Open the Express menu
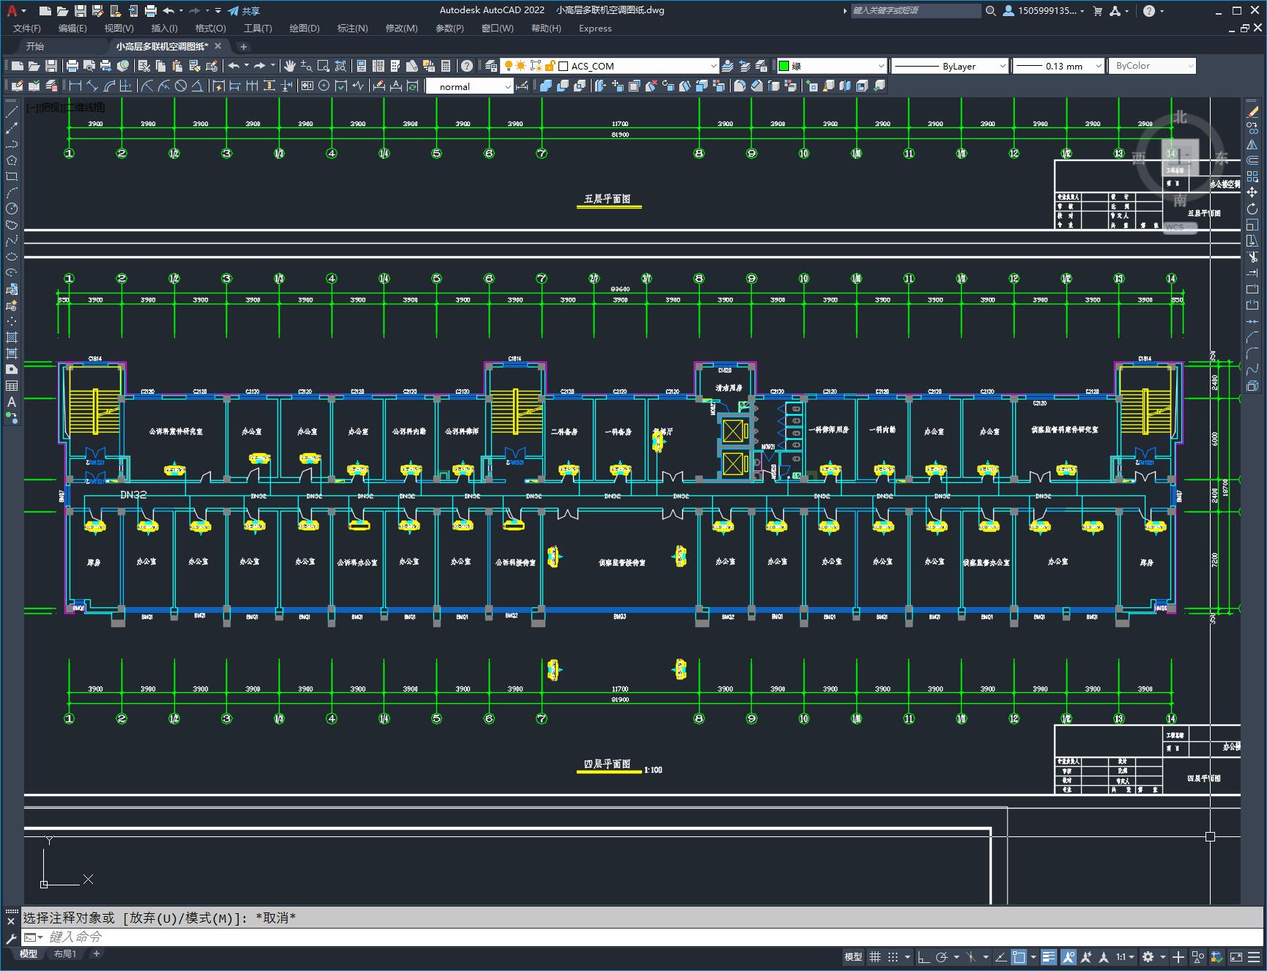1267x971 pixels. [x=595, y=29]
